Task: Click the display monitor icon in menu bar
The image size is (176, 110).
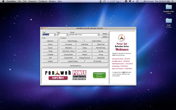Action: [130, 1]
